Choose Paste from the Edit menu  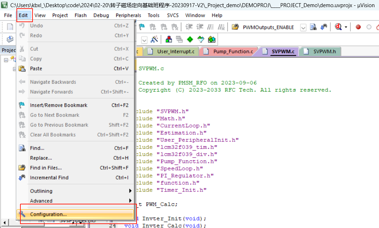click(75, 69)
